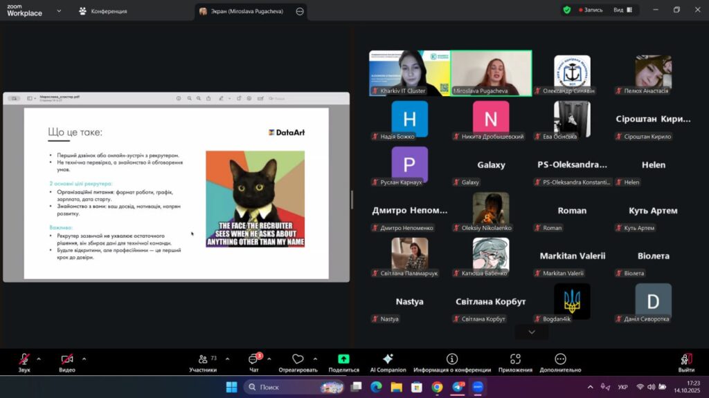
Task: Expand video options arrow next to Видео
Action: click(84, 359)
